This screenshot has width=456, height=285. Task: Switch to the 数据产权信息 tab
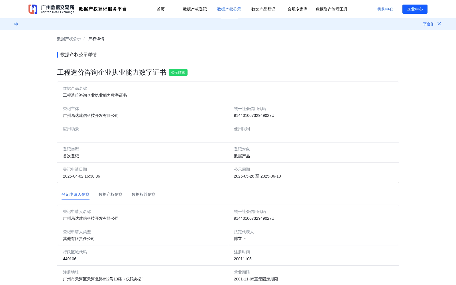[111, 194]
